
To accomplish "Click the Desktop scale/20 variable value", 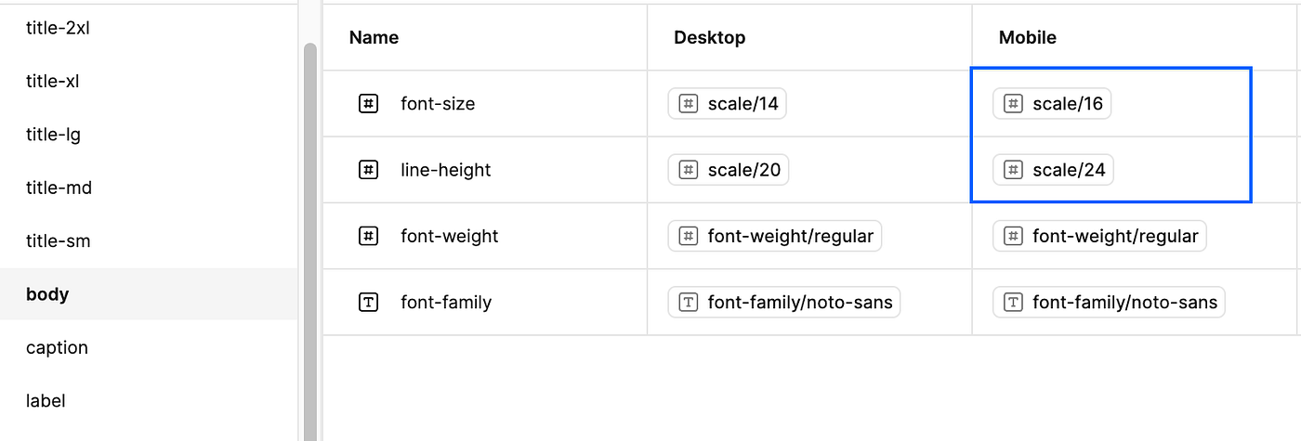I will pos(729,170).
